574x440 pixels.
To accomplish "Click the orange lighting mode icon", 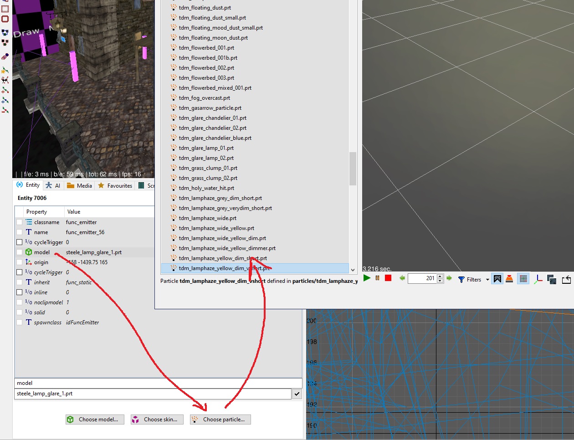I will 509,279.
